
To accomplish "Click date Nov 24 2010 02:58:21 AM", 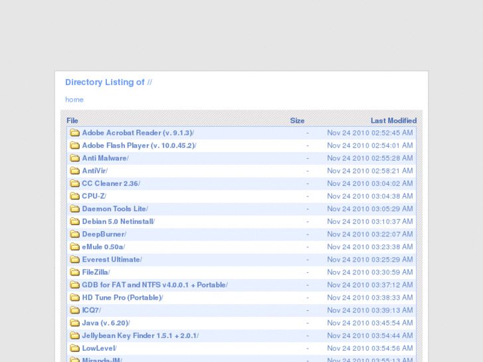I will tap(370, 171).
